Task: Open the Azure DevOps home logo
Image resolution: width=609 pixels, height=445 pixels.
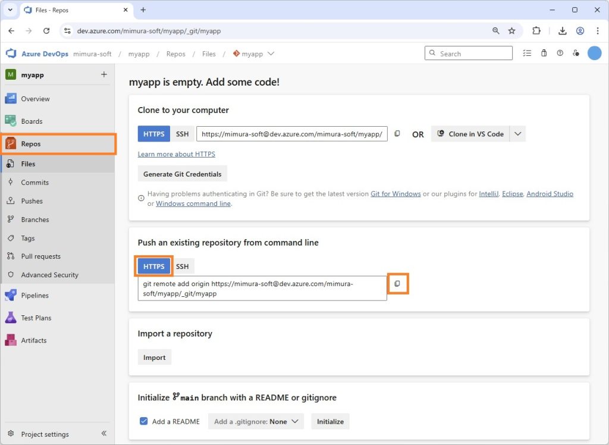Action: pyautogui.click(x=11, y=54)
